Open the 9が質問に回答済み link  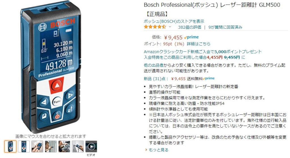pos(225,27)
